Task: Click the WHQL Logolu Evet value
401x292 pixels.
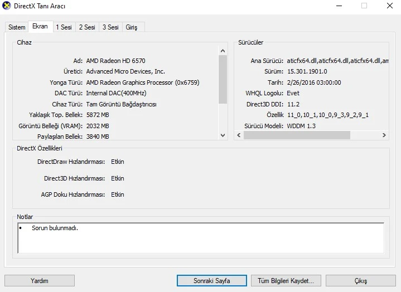Action: coord(293,93)
